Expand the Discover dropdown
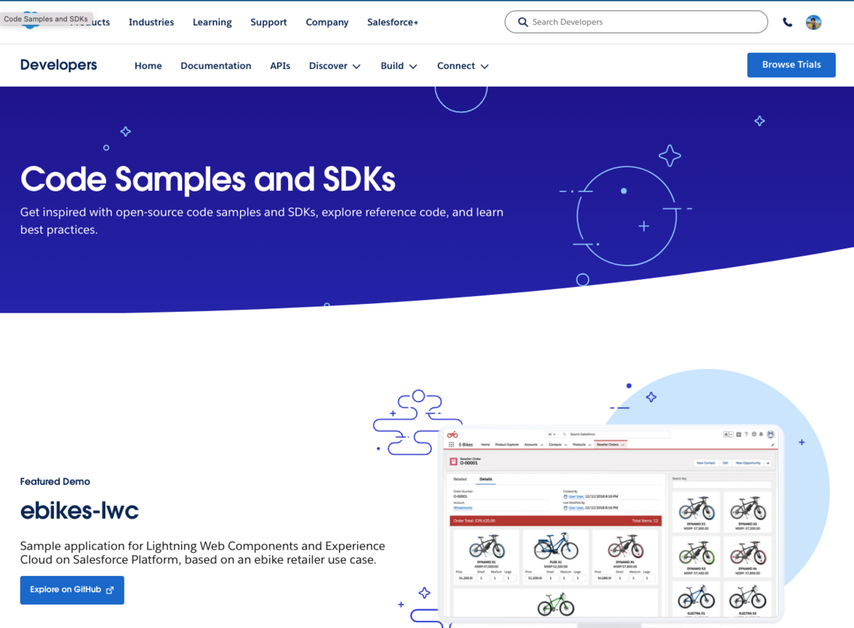The height and width of the screenshot is (628, 854). 334,66
